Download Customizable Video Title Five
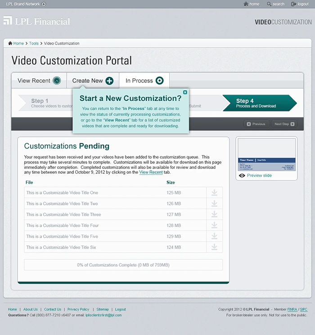315x335 pixels. [x=214, y=236]
